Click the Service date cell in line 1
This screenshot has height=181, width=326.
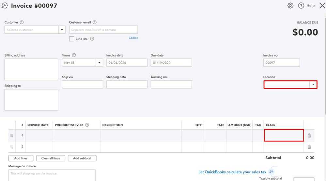(x=39, y=135)
